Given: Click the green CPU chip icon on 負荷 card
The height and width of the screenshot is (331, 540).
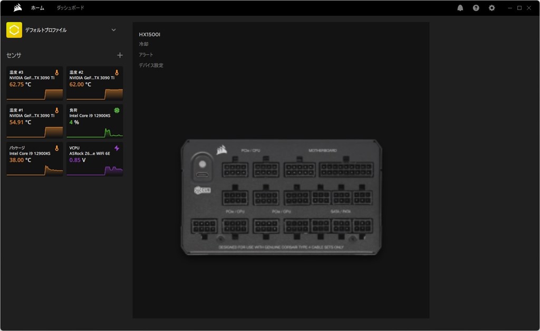Looking at the screenshot, I should [x=117, y=111].
